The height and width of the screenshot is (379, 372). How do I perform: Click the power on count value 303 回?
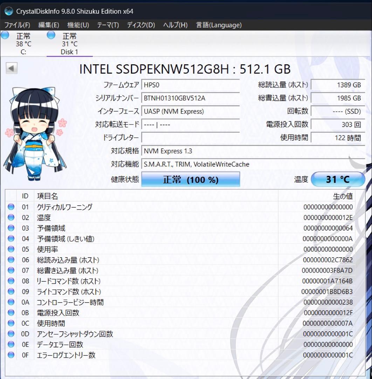point(338,125)
